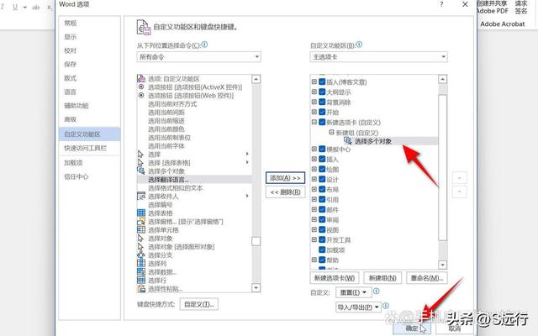Open the 信任中心 category
The height and width of the screenshot is (336, 538).
(x=89, y=176)
